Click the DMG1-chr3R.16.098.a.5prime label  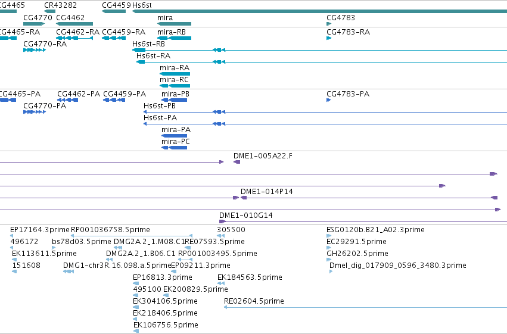tap(117, 266)
